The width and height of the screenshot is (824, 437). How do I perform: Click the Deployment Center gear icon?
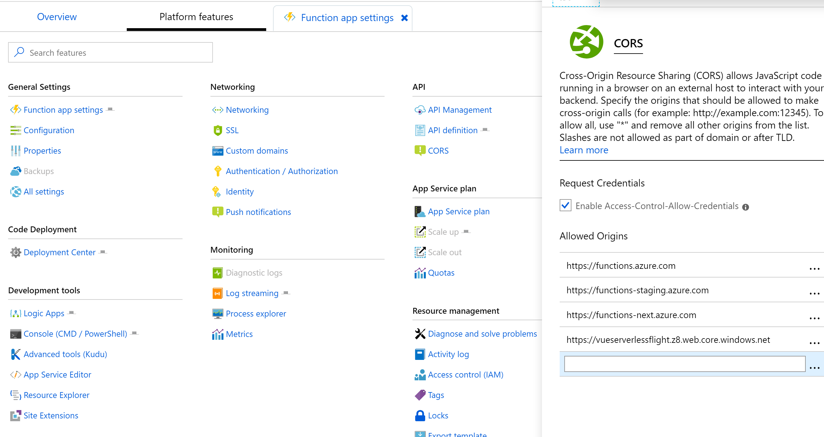pyautogui.click(x=15, y=252)
